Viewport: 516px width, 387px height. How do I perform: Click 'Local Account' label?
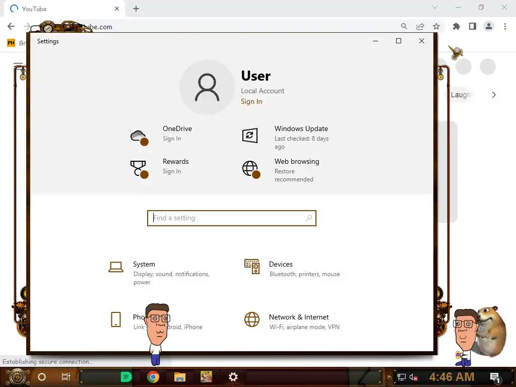point(262,91)
